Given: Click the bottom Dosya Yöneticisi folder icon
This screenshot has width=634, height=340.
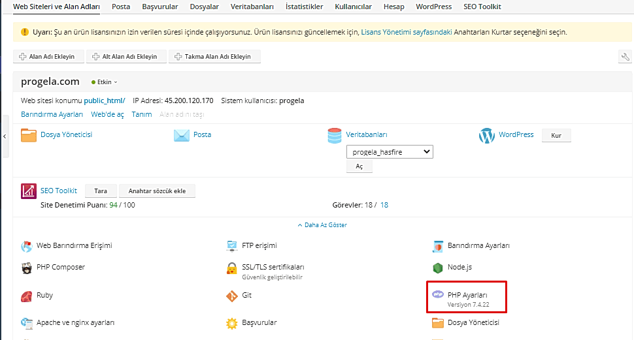Looking at the screenshot, I should pos(438,323).
